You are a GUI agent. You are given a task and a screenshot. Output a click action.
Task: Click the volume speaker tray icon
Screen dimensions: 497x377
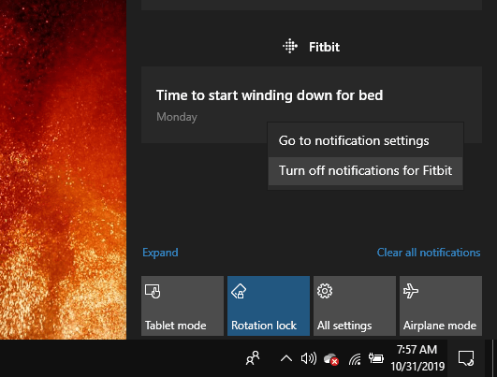309,358
